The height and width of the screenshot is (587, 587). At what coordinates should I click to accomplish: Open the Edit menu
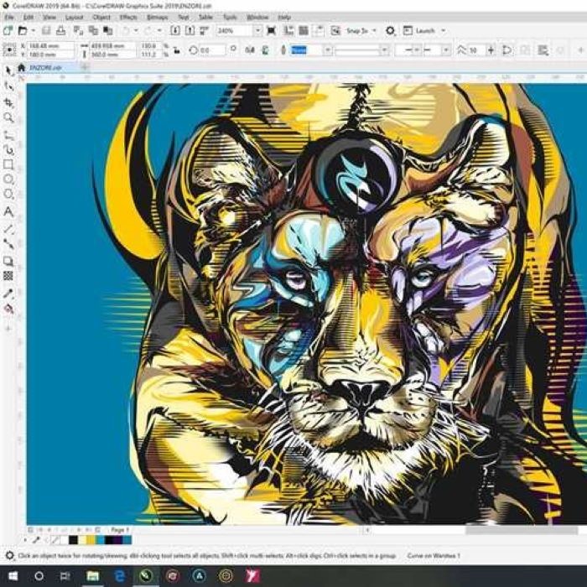29,18
